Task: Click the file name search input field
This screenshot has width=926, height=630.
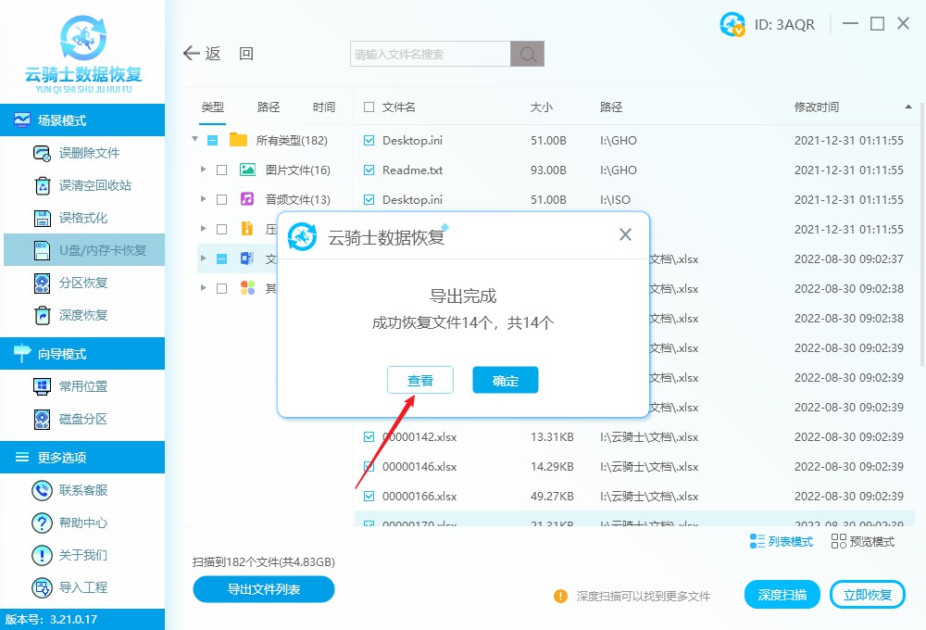Action: (x=431, y=54)
